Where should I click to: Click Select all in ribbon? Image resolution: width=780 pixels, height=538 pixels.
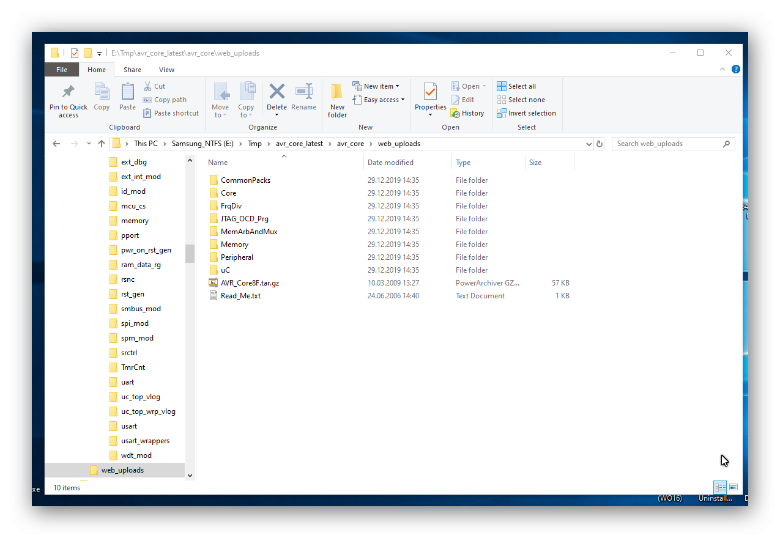point(516,86)
